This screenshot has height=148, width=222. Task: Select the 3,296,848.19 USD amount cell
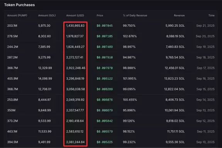[75, 78]
